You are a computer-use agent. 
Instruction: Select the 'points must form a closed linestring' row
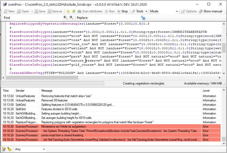pos(112,135)
